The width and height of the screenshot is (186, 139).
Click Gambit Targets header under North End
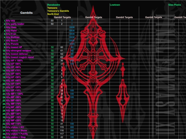point(62,17)
